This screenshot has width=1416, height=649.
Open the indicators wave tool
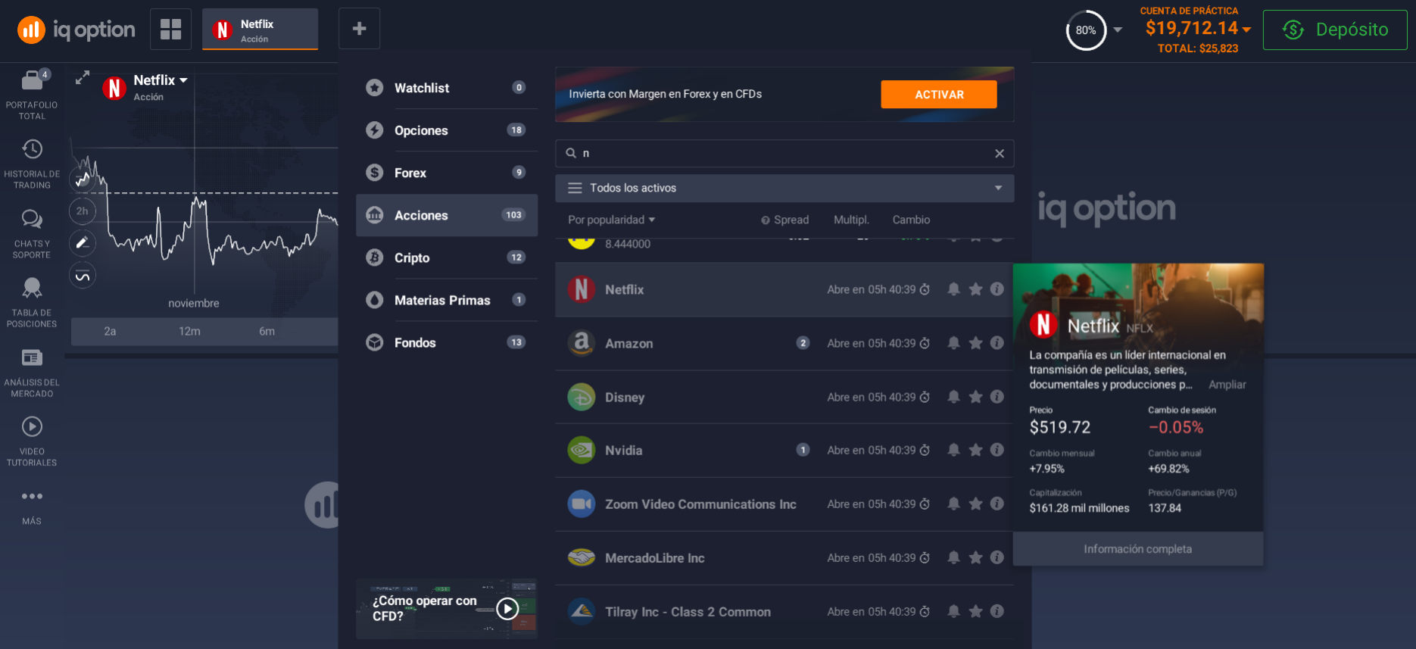pyautogui.click(x=83, y=276)
